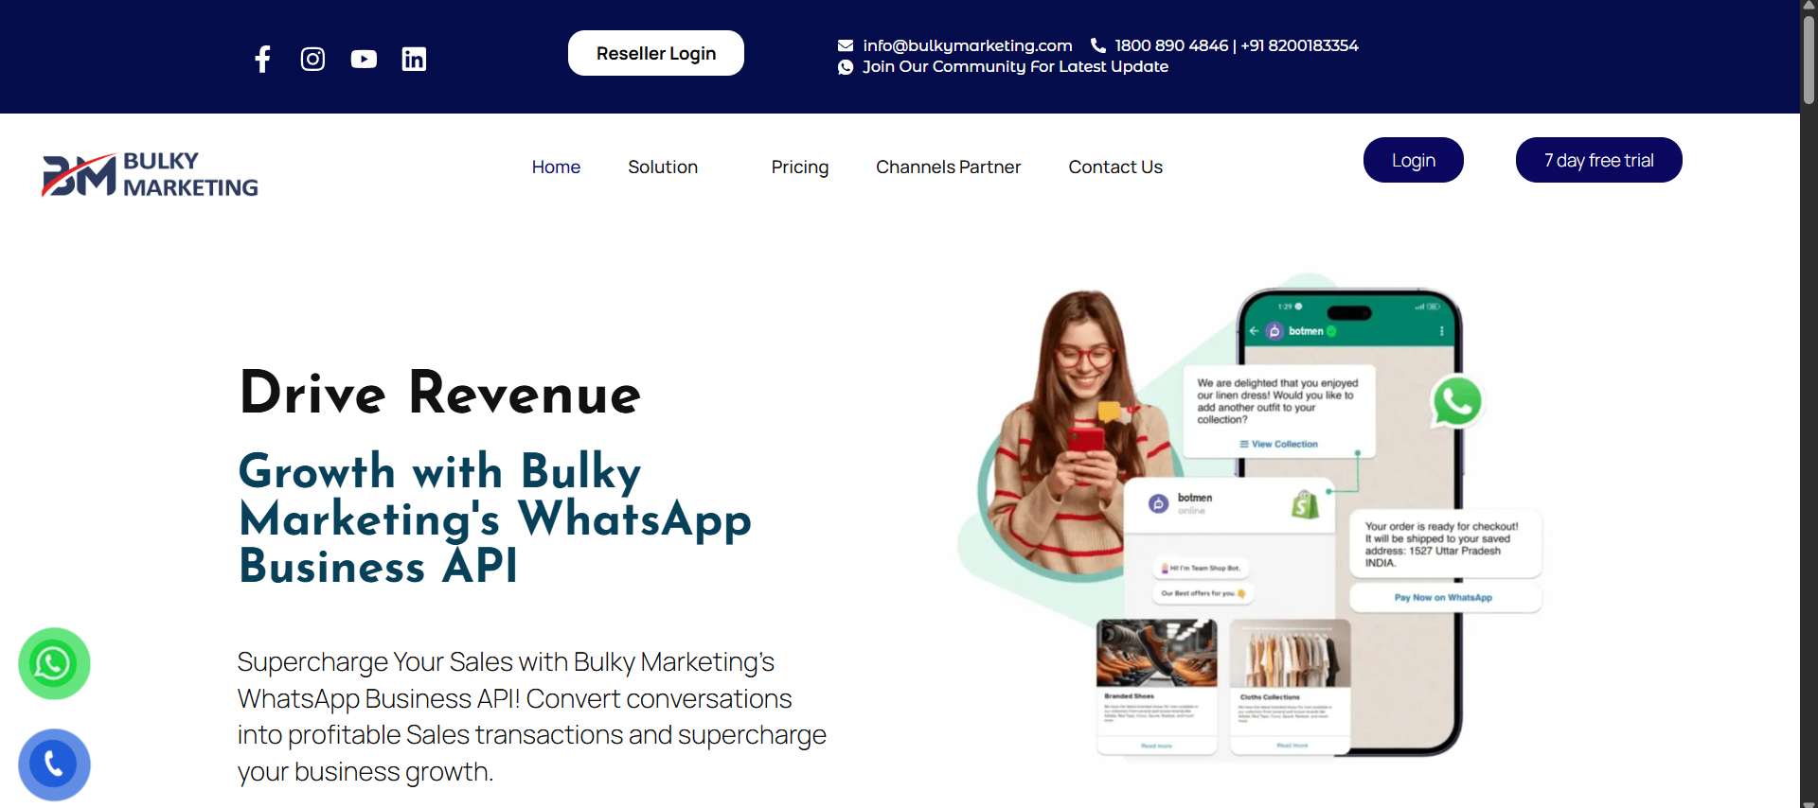Click the Login button

coord(1414,160)
